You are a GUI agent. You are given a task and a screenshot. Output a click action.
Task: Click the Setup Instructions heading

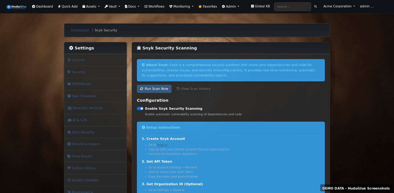161,127
